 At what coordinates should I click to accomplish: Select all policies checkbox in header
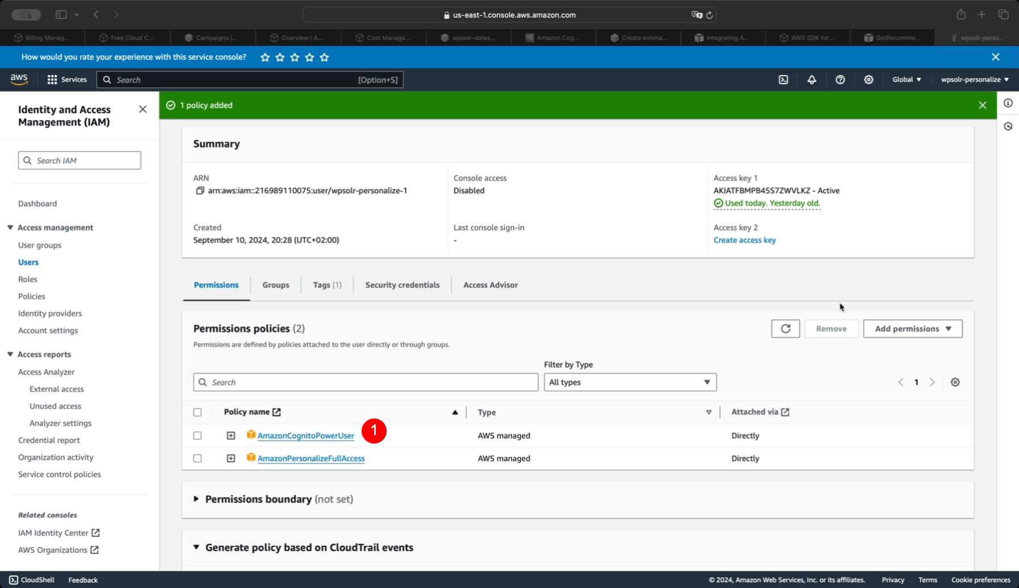pos(197,412)
